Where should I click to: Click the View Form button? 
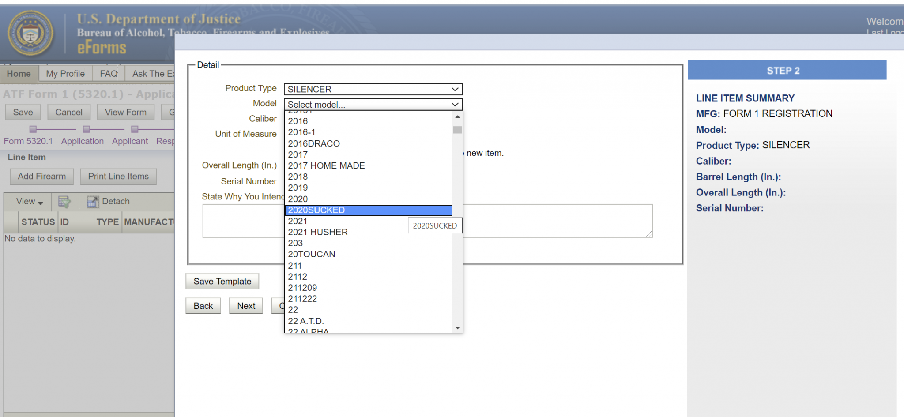click(x=126, y=113)
